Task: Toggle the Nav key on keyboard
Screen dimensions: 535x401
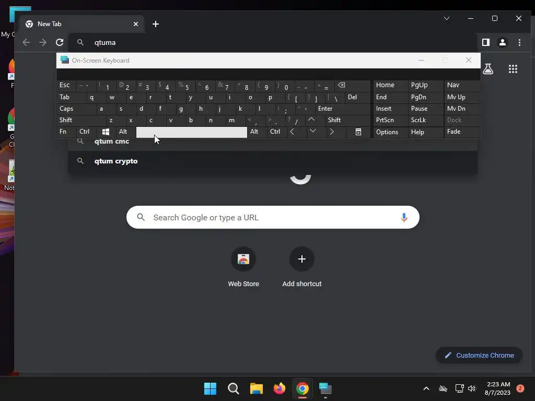Action: [x=462, y=86]
